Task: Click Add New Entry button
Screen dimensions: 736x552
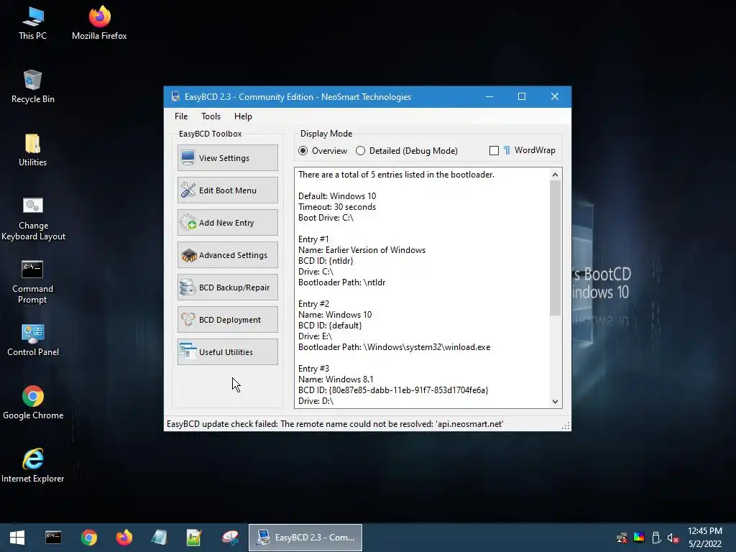Action: tap(228, 223)
